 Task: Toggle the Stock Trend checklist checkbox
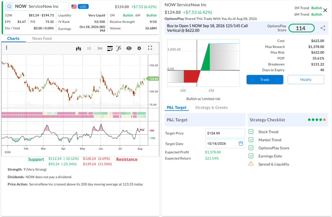click(x=251, y=132)
